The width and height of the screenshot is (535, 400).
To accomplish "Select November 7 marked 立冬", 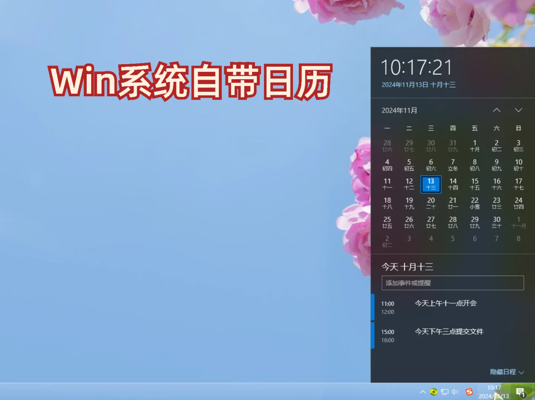I will pos(453,165).
